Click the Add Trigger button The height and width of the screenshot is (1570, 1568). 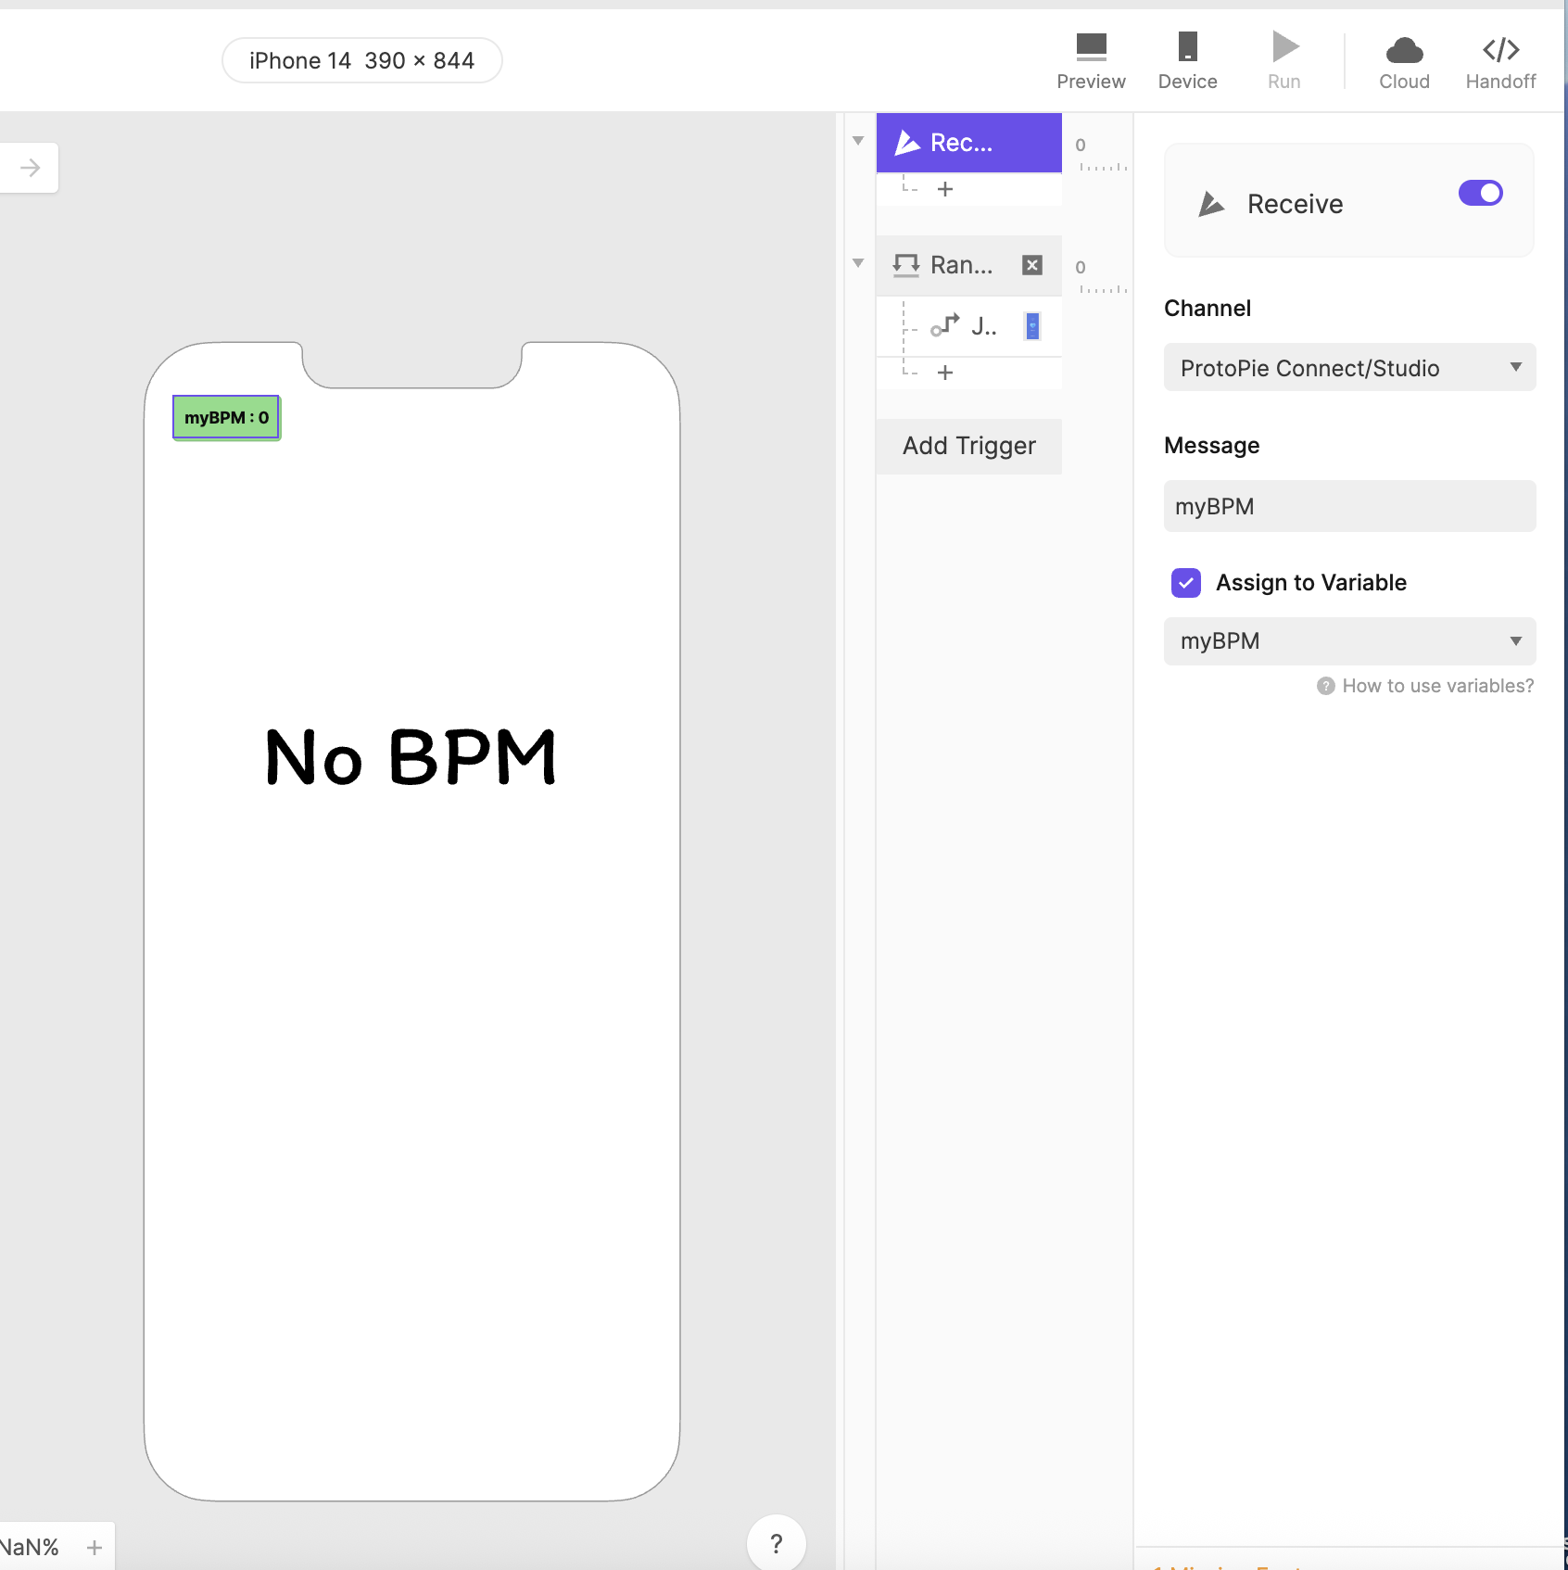click(x=968, y=446)
